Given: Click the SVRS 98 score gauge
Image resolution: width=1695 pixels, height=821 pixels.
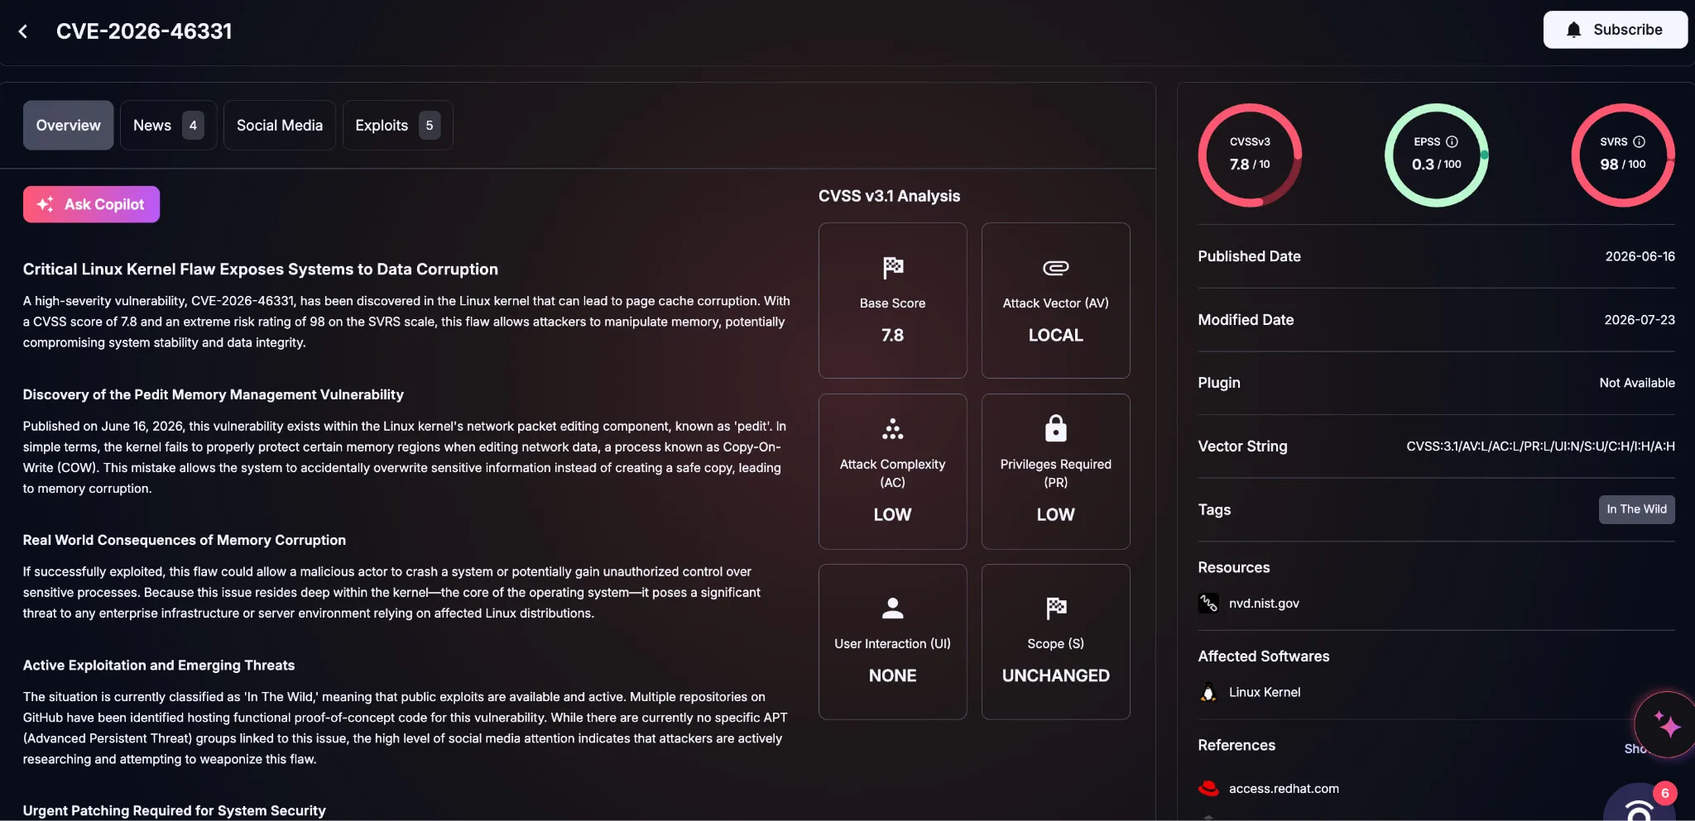Looking at the screenshot, I should [1623, 155].
